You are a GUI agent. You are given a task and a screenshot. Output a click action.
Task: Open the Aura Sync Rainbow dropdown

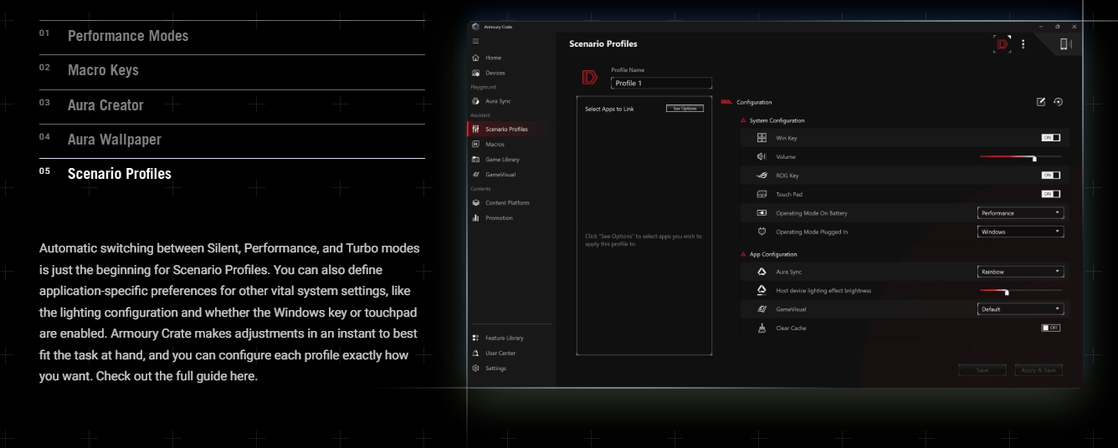[1020, 272]
